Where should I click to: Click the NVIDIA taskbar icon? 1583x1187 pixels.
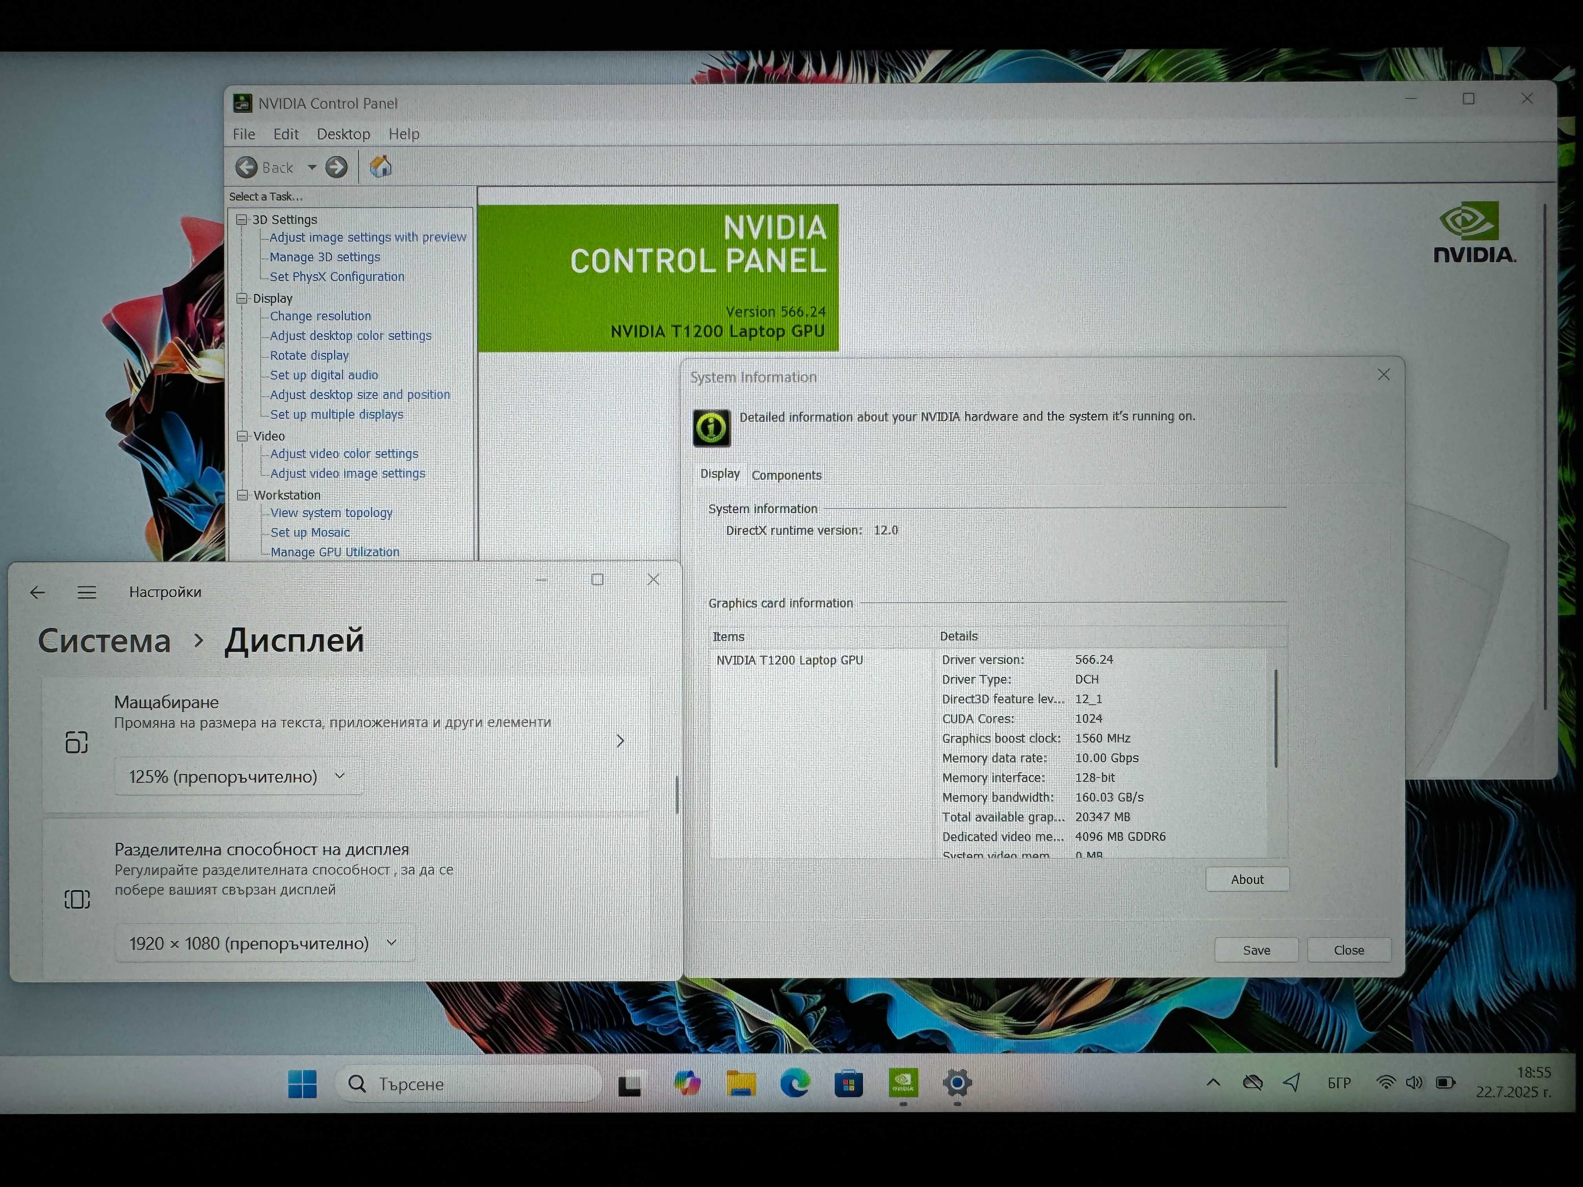(903, 1083)
